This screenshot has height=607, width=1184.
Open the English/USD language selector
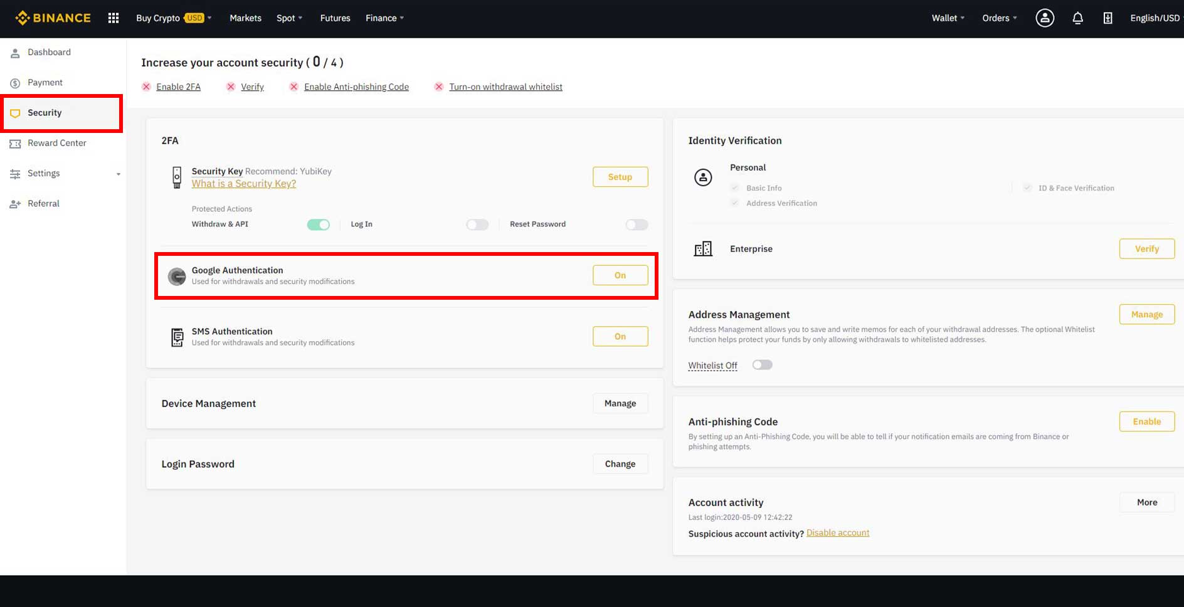tap(1155, 18)
